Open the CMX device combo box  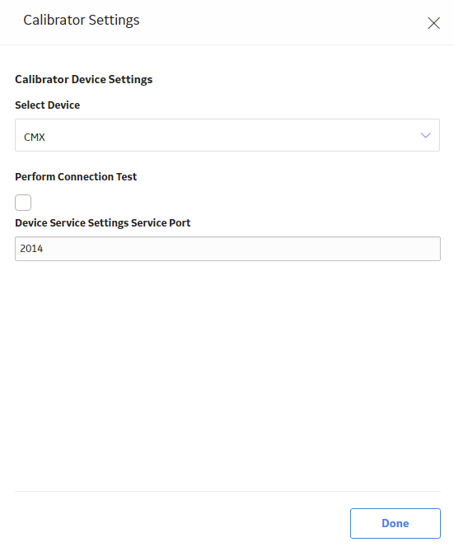227,135
